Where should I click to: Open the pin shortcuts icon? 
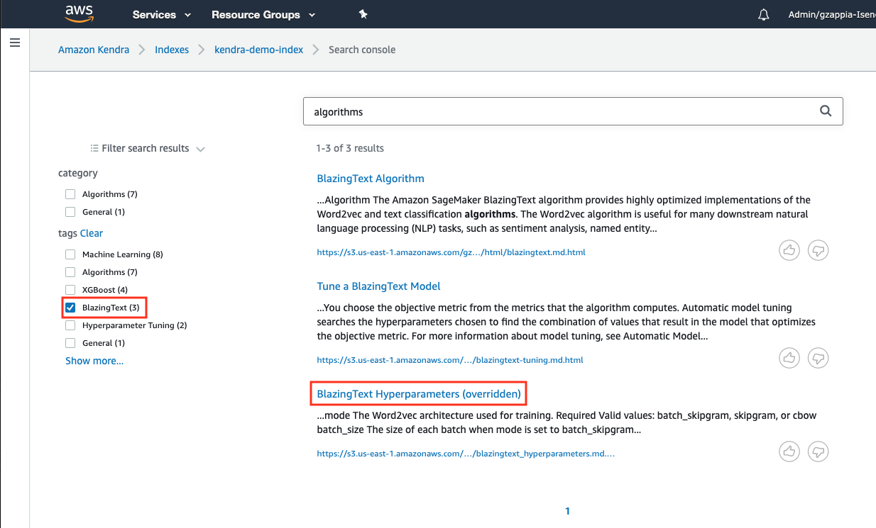[363, 14]
